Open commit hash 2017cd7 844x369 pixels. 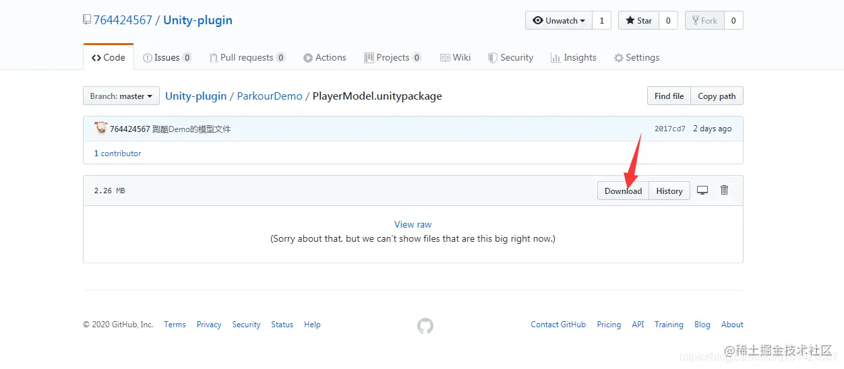point(670,129)
